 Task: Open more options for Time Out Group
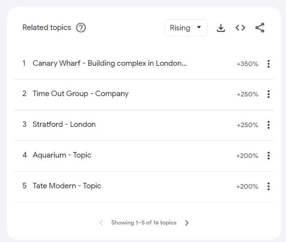[268, 94]
